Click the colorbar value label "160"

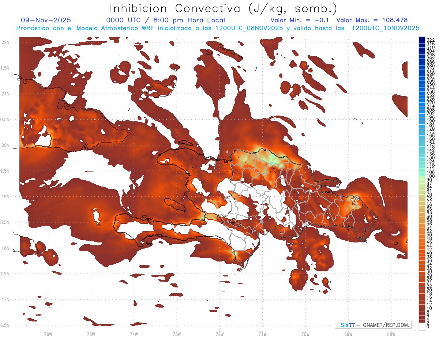[431, 139]
